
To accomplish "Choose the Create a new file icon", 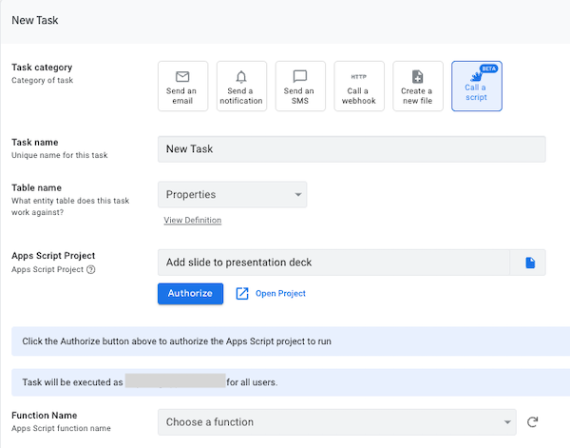I will pyautogui.click(x=417, y=76).
